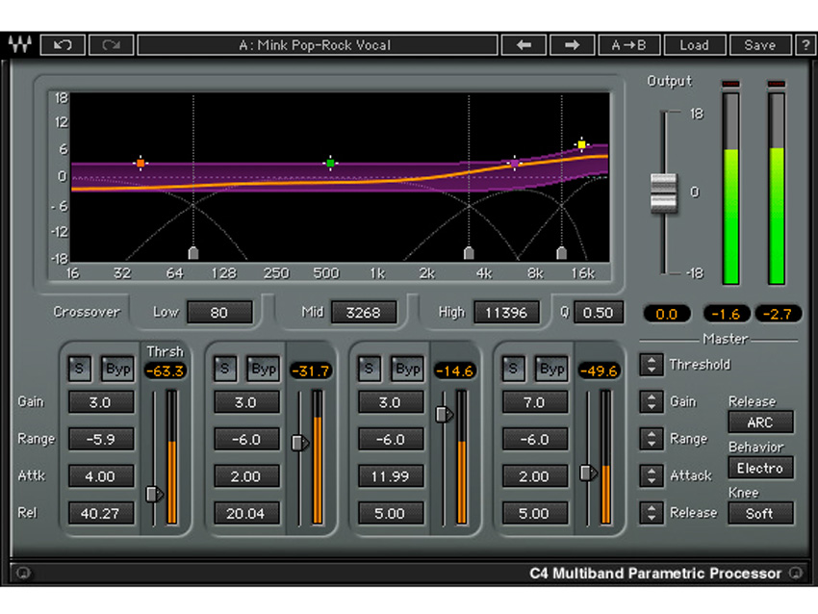The width and height of the screenshot is (818, 614).
Task: Click the Q value 0.50 field
Action: (x=598, y=313)
